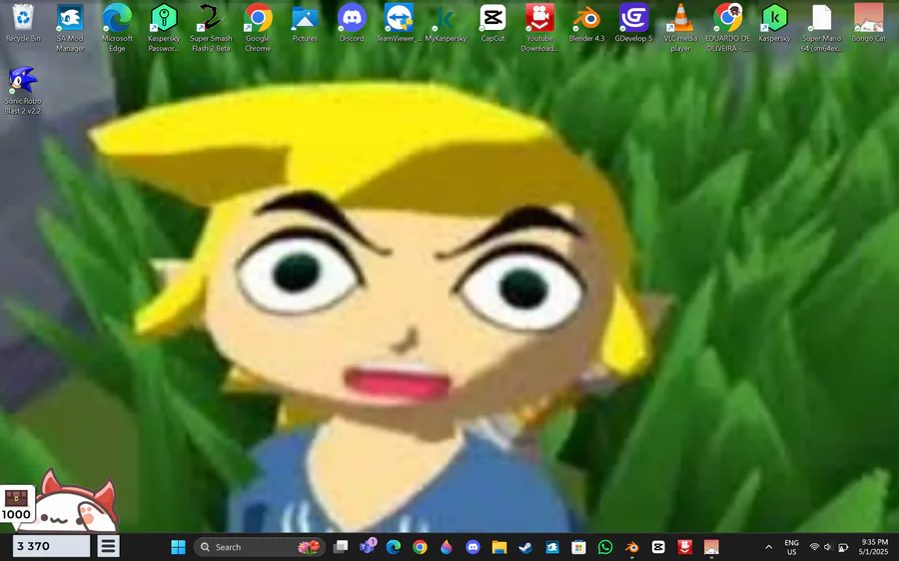Expand the hidden system tray icons chevron
The image size is (899, 561).
pos(768,547)
